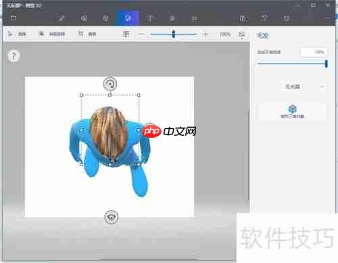Switch to the Text tool
Image resolution: width=338 pixels, height=263 pixels.
[x=149, y=18]
